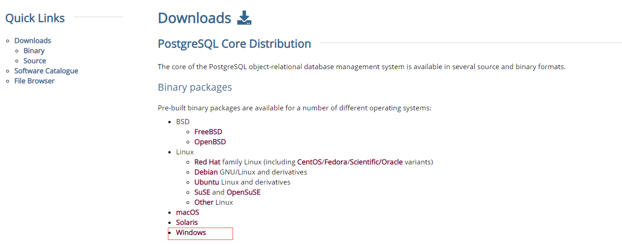This screenshot has height=245, width=622.
Task: Click the download icon beside Downloads heading
Action: [244, 18]
